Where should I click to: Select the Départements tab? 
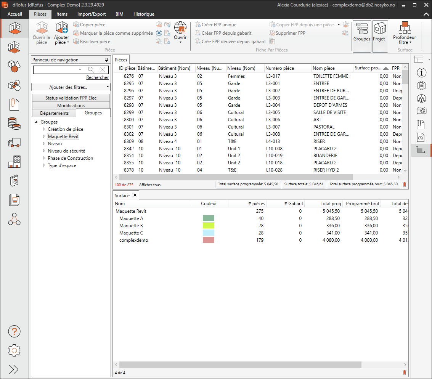click(x=54, y=113)
